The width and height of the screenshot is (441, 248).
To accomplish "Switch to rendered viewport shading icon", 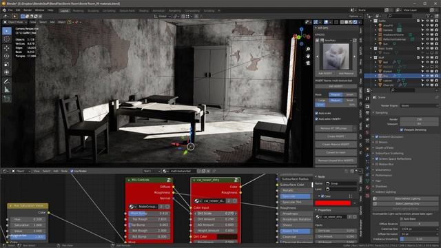I will point(356,22).
